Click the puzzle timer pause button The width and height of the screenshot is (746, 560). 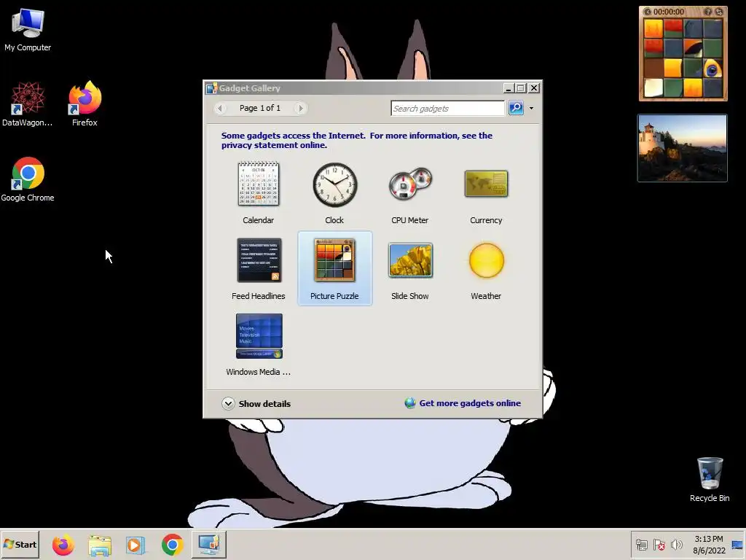[x=648, y=12]
